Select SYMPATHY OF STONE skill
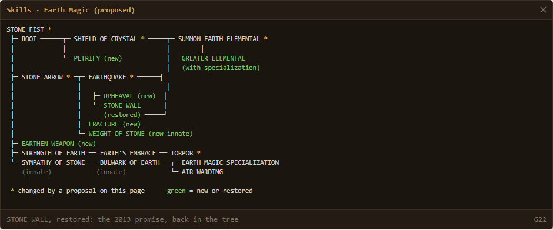Screen dimensions: 553x230 54,162
